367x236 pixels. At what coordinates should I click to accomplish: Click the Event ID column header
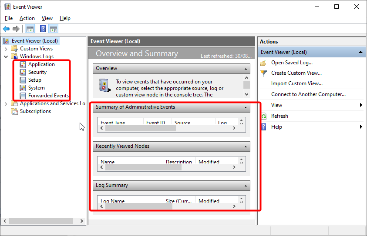157,122
